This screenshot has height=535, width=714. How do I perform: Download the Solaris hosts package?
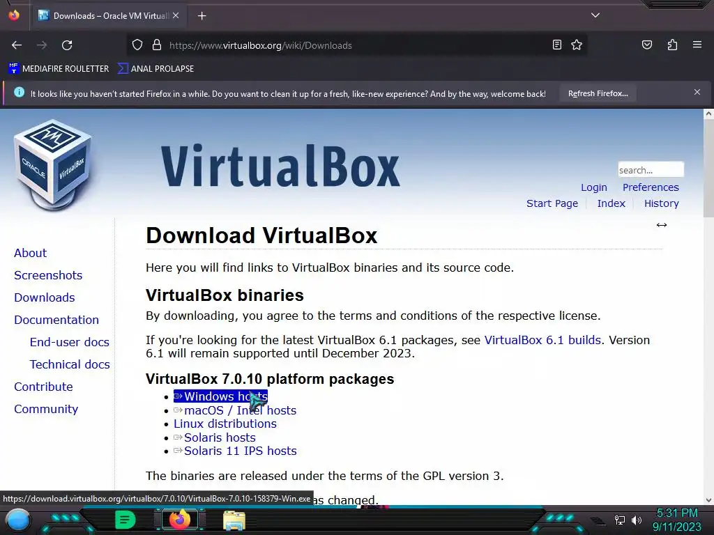(215, 437)
